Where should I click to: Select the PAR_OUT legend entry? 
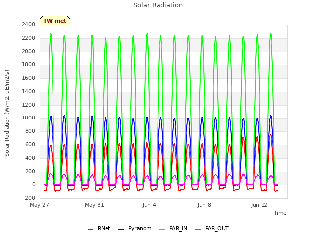point(212,228)
